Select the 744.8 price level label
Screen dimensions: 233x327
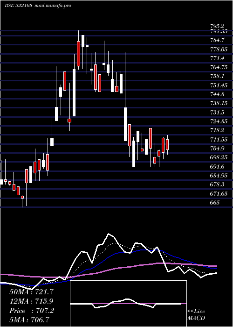click(217, 94)
